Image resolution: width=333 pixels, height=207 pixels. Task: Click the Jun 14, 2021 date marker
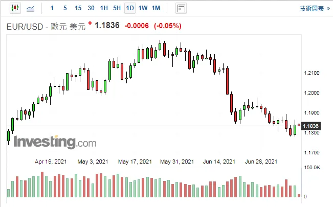(x=219, y=162)
